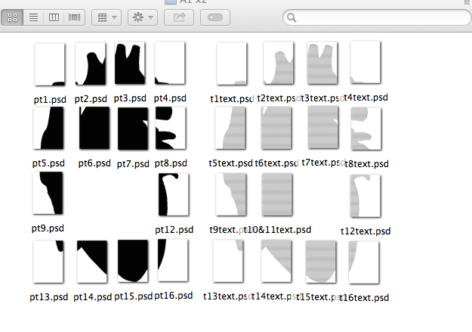The image size is (472, 332).
Task: Select the t7text.psd file thumbnail
Action: click(323, 128)
